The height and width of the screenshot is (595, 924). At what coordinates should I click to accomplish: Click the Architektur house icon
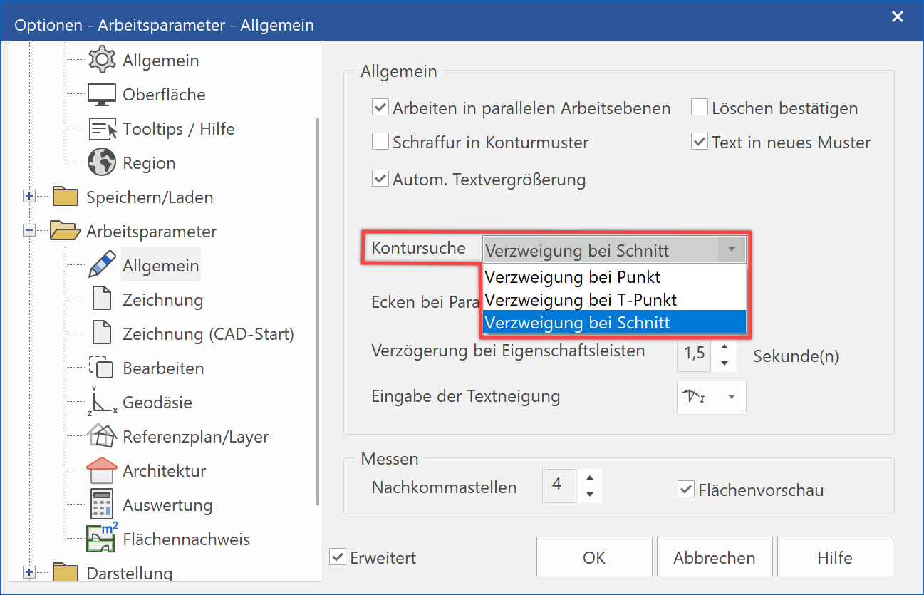pyautogui.click(x=101, y=471)
